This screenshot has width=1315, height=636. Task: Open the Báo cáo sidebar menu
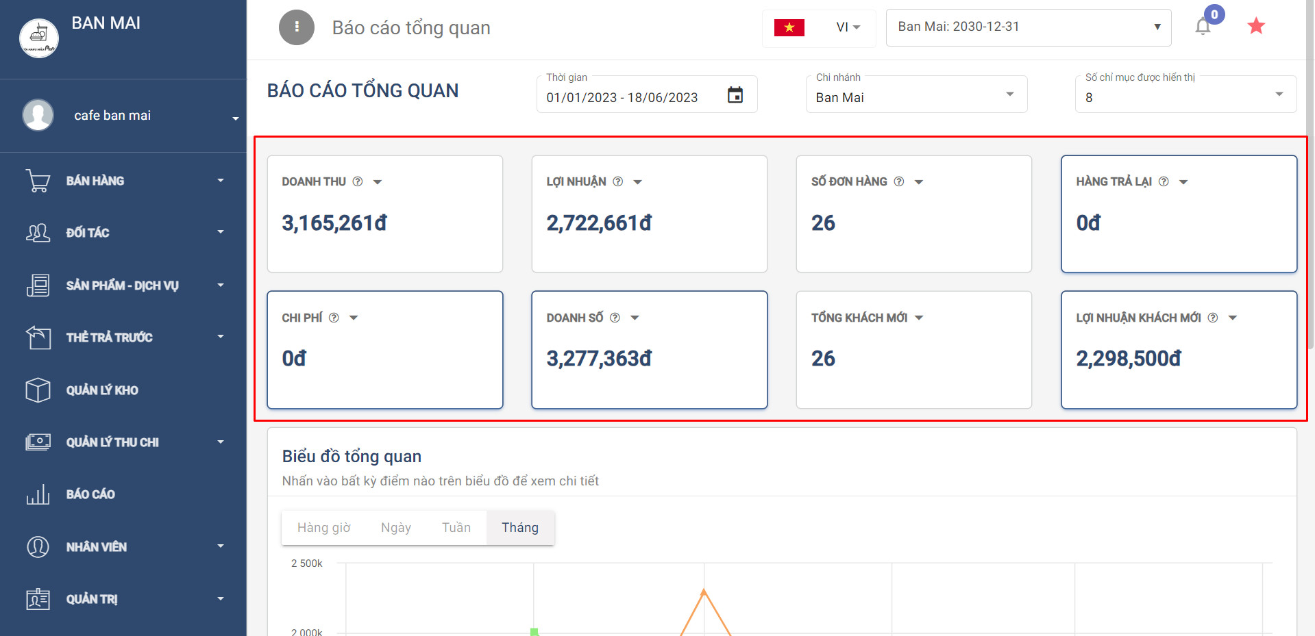[90, 494]
